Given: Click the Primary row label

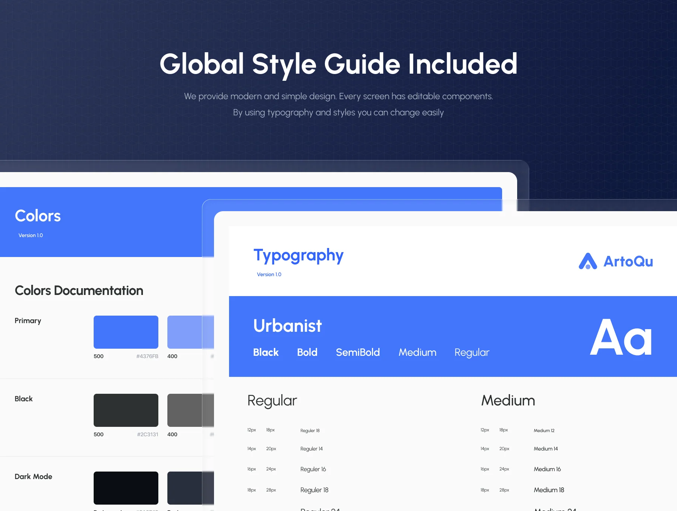Looking at the screenshot, I should pos(28,321).
